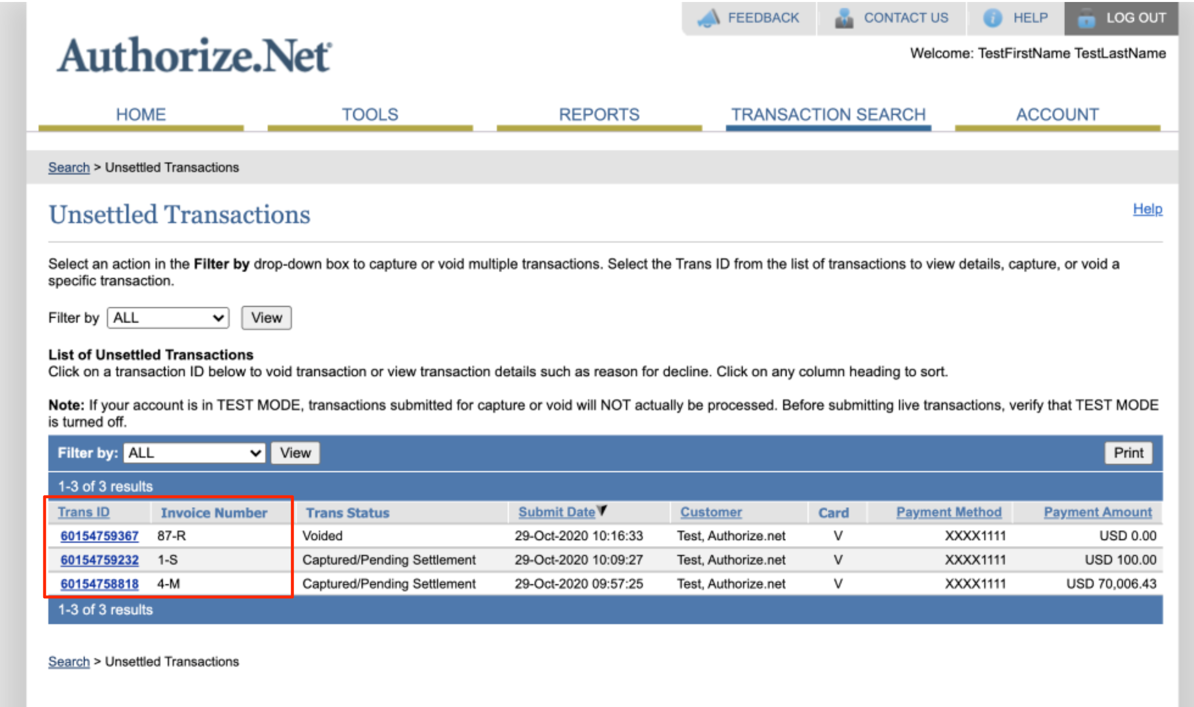
Task: Click the Help info icon
Action: (x=992, y=18)
